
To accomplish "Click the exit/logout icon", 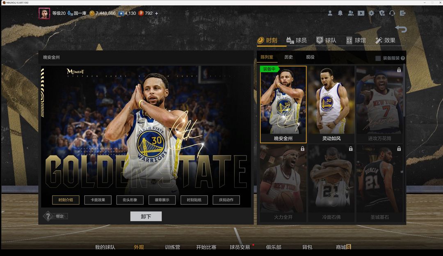I will point(403,13).
